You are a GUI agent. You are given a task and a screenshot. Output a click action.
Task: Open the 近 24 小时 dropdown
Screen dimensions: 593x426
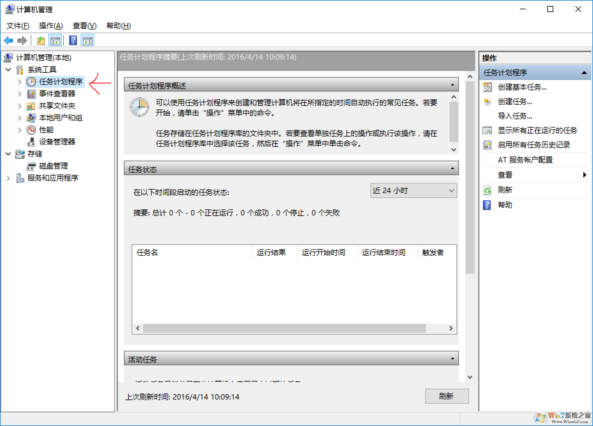[413, 190]
